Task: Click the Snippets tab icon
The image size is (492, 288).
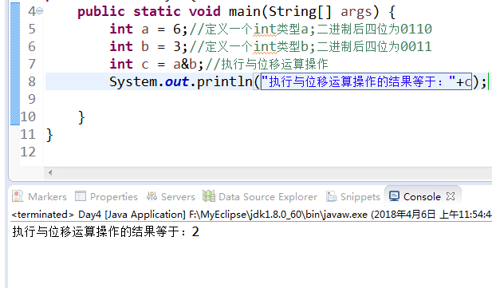Action: click(x=332, y=196)
